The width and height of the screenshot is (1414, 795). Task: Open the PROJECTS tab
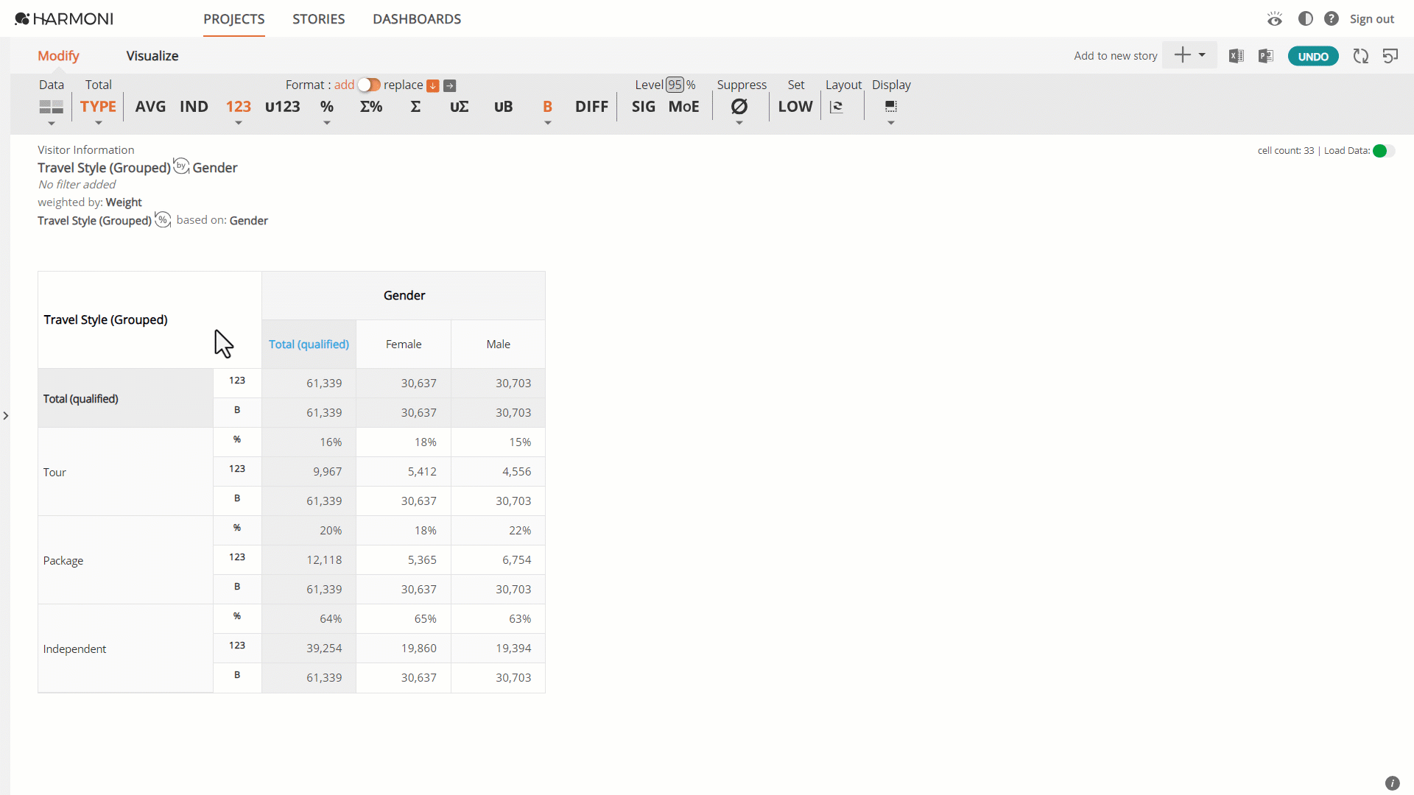pos(234,19)
